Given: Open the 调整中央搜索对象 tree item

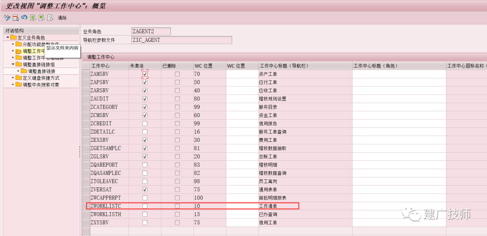Looking at the screenshot, I should [41, 85].
